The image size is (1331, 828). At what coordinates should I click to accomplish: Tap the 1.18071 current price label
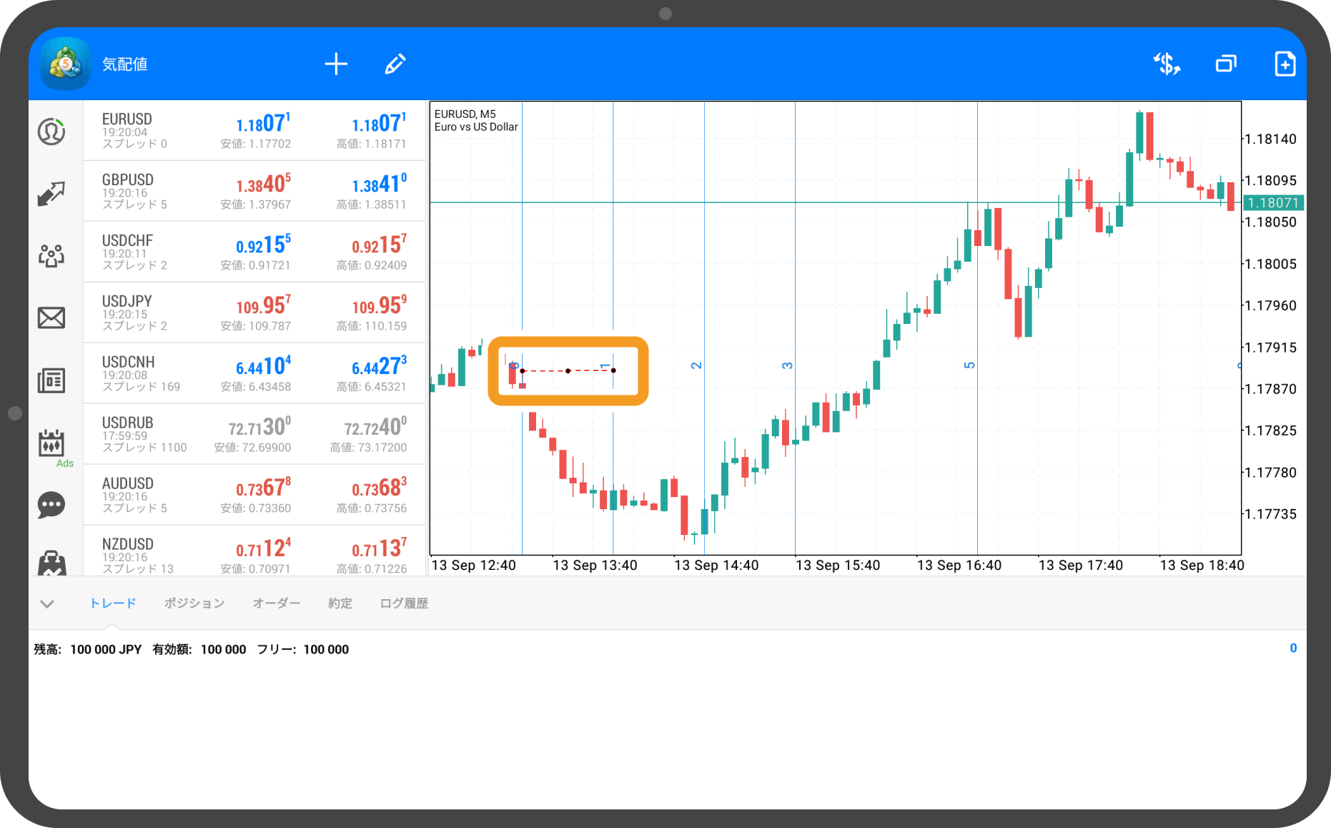[x=1272, y=203]
